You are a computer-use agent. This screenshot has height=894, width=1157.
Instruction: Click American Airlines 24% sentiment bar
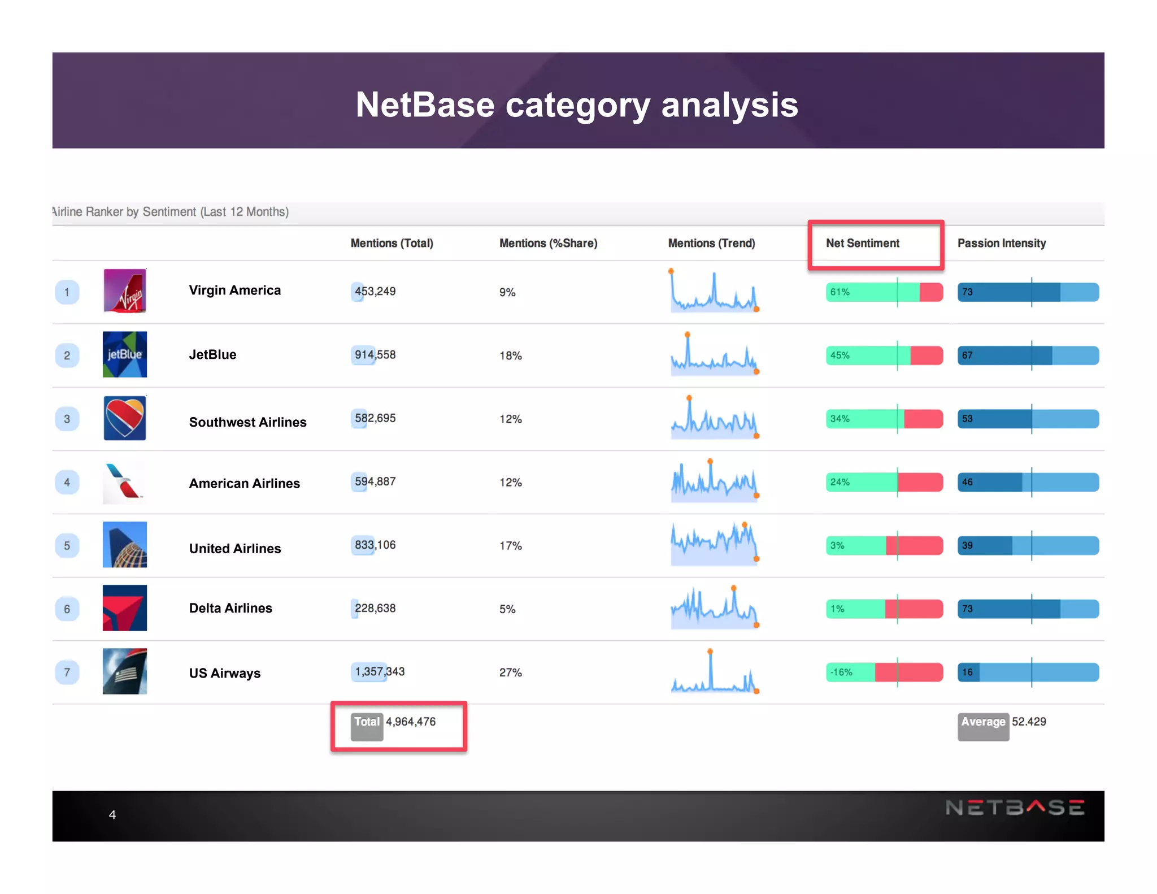click(884, 482)
